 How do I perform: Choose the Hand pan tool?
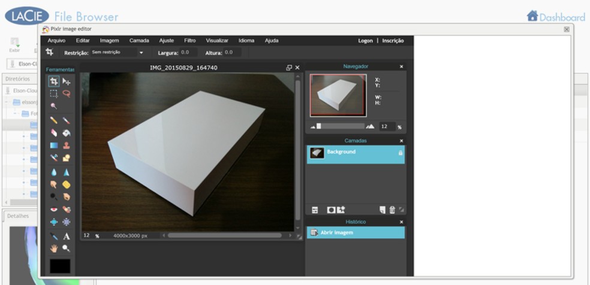[54, 248]
